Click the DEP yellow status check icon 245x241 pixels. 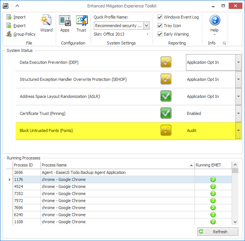166,62
